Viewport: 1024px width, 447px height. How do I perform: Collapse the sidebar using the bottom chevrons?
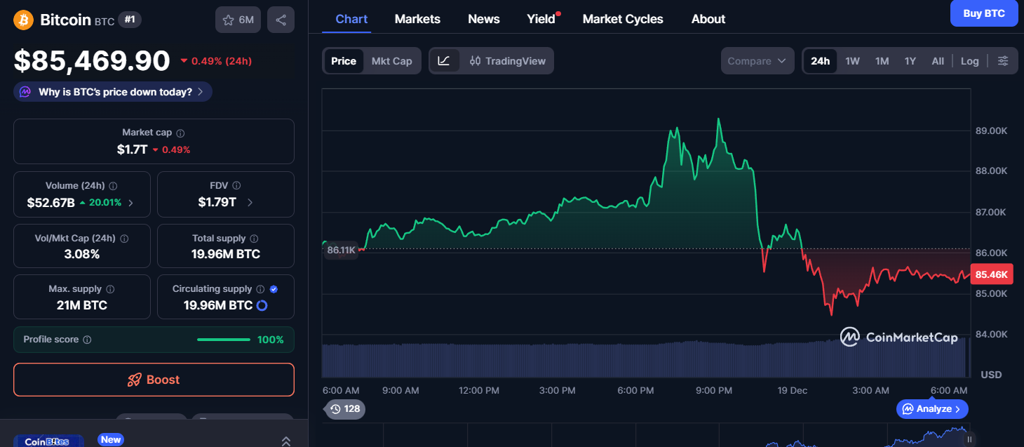pos(286,441)
